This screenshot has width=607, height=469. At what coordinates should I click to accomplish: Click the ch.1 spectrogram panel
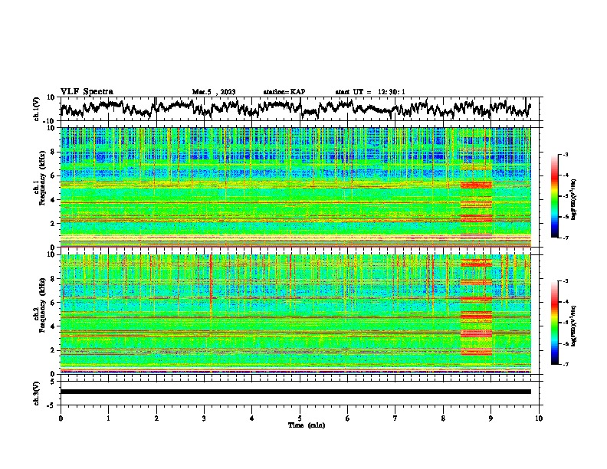coord(296,187)
